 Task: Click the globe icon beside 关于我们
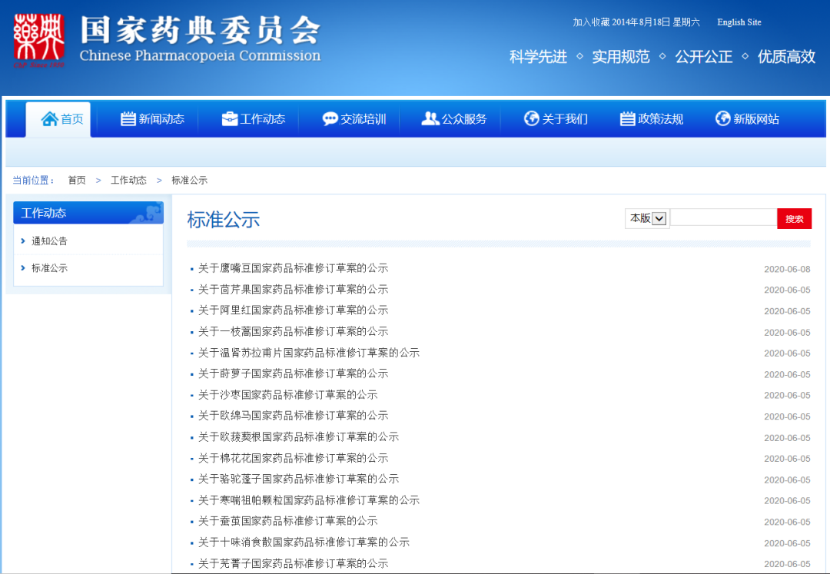[532, 119]
